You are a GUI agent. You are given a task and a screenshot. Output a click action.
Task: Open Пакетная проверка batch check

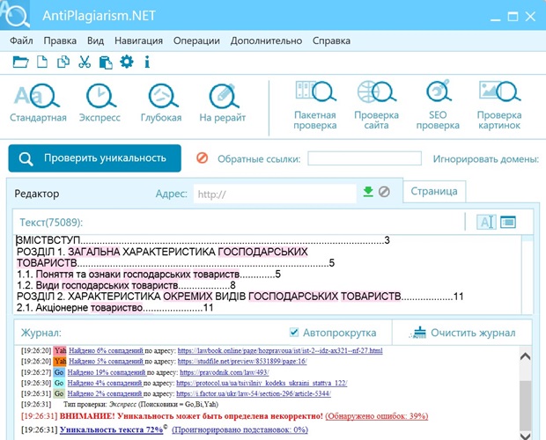315,105
